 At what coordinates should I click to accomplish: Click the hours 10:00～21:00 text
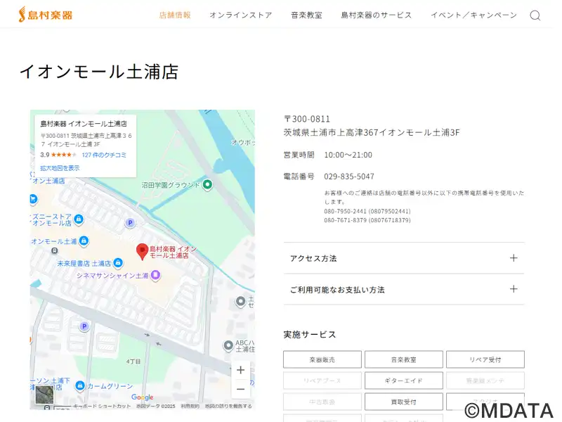348,155
